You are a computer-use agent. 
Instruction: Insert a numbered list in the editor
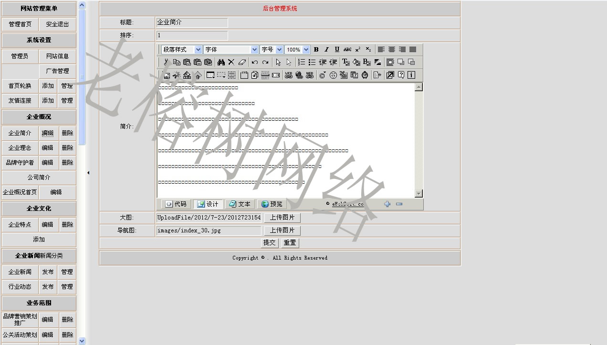pyautogui.click(x=301, y=62)
